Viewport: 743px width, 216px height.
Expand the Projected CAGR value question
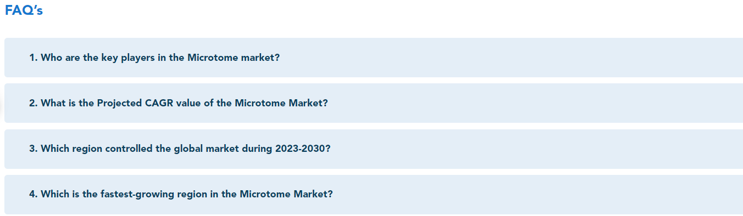pyautogui.click(x=374, y=103)
